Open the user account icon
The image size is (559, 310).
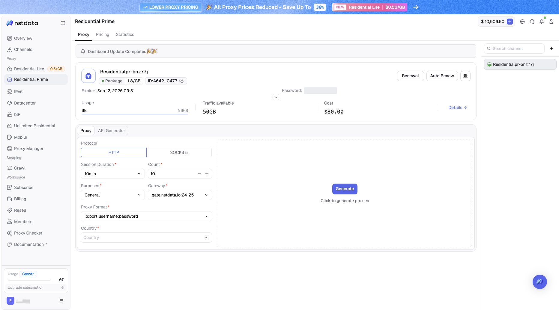[551, 22]
